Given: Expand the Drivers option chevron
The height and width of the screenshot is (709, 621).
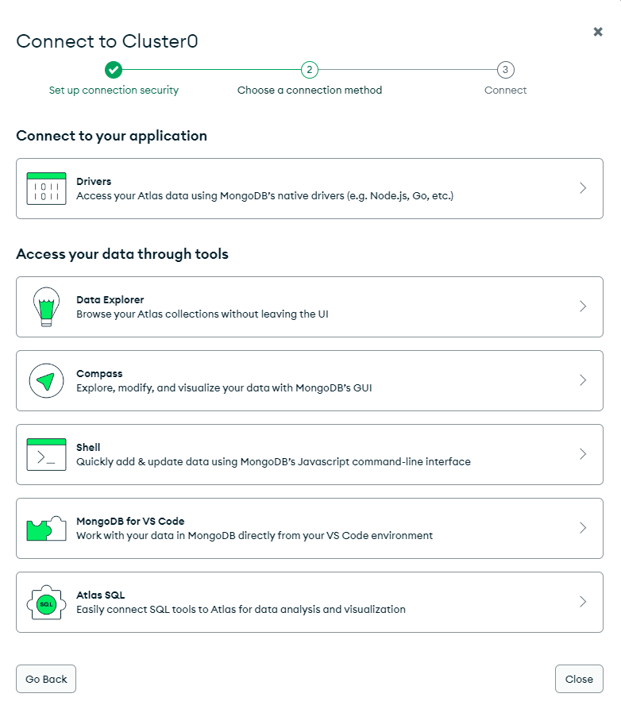Looking at the screenshot, I should (583, 188).
